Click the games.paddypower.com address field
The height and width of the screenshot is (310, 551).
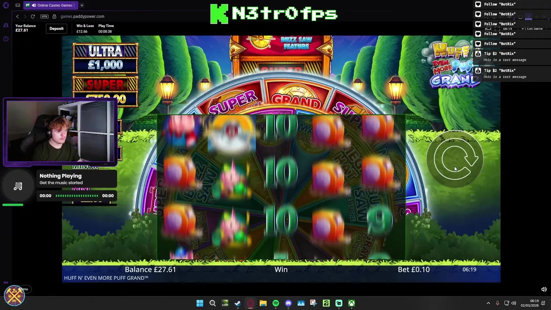click(82, 16)
